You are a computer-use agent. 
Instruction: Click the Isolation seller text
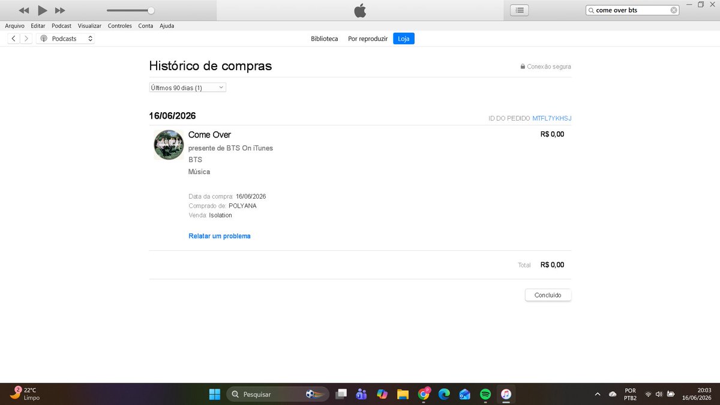point(220,215)
